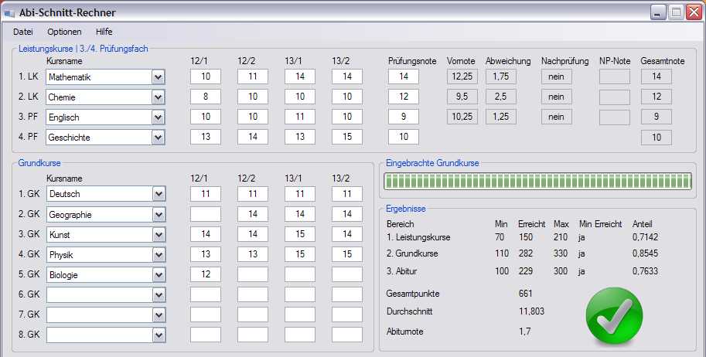Expand the Chemie course dropdown
Screen dimensions: 706x357
tap(158, 97)
